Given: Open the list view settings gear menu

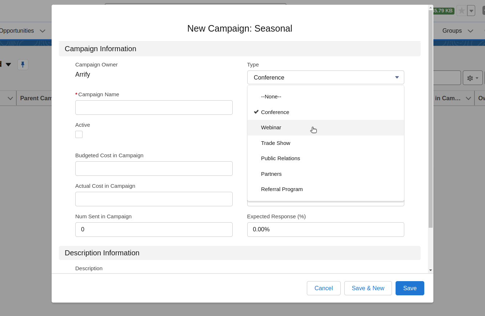Looking at the screenshot, I should (473, 78).
